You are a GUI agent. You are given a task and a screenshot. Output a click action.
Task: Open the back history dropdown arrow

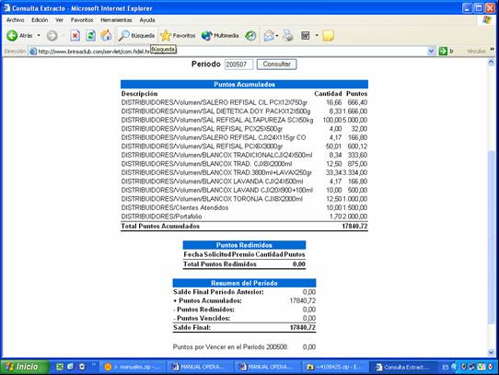[39, 35]
